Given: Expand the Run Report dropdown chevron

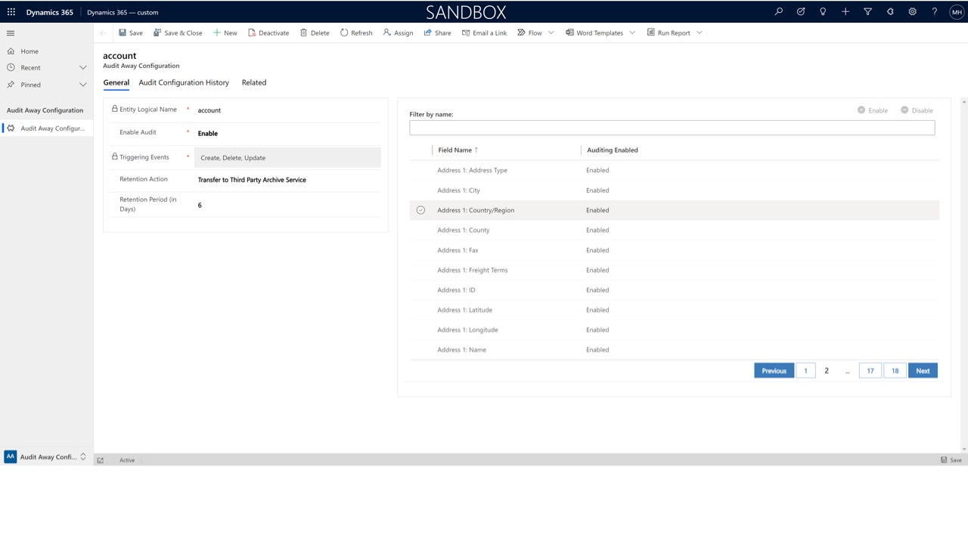Looking at the screenshot, I should click(x=699, y=33).
